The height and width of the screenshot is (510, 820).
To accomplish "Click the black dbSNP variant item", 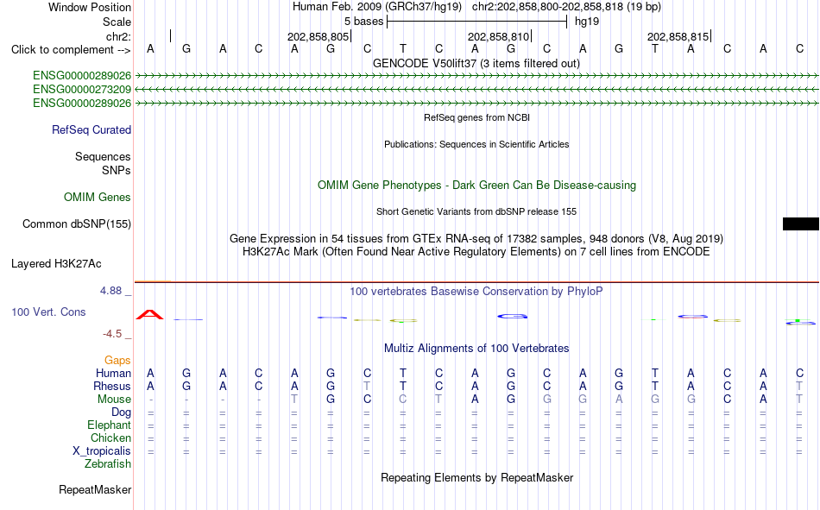I will point(801,224).
